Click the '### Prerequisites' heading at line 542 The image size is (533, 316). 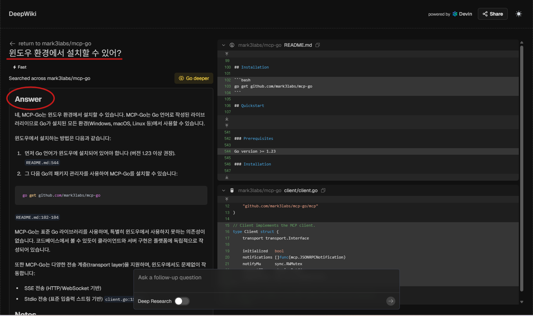click(253, 138)
